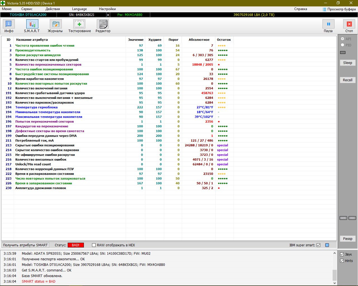Switch to the S.M.A.R.T view

pyautogui.click(x=32, y=26)
